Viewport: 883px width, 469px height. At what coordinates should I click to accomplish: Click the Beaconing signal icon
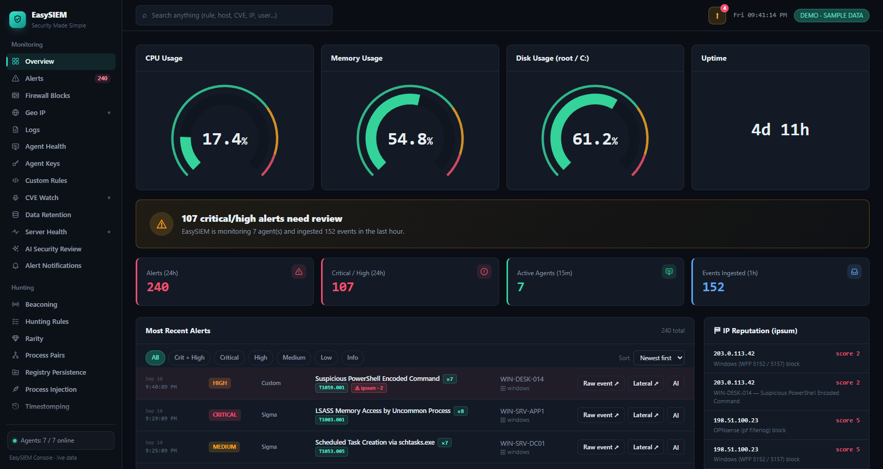coord(16,304)
